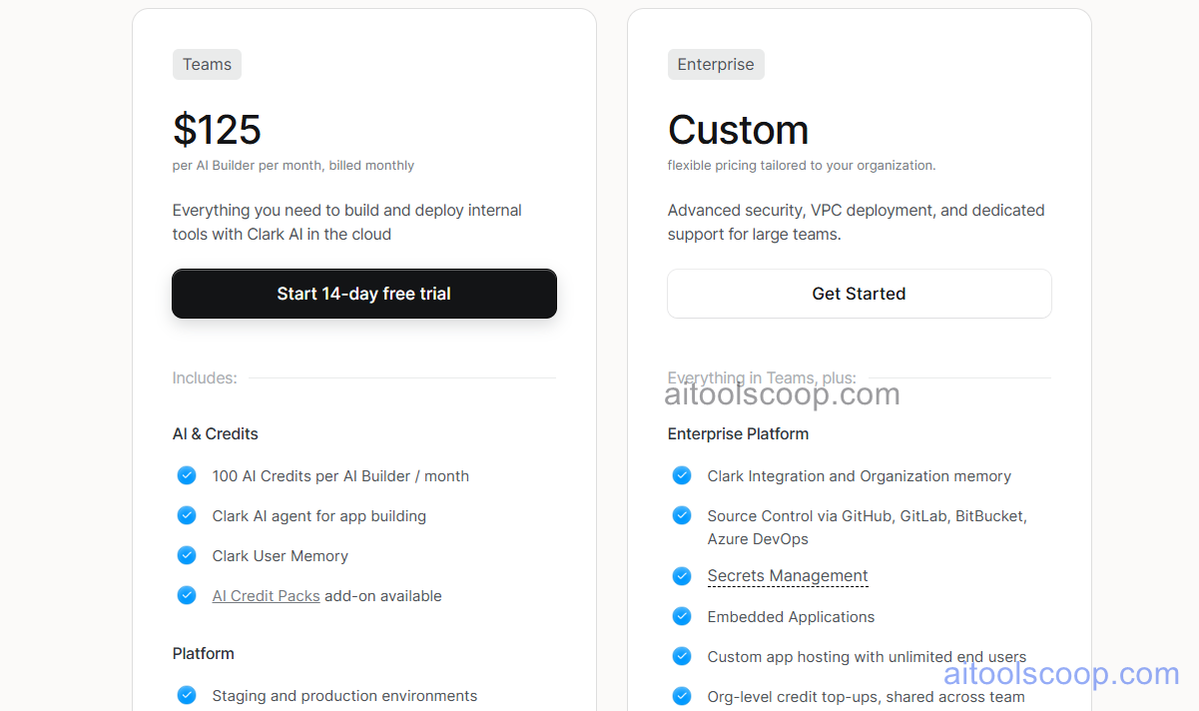Click the Secrets Management underlined term
Screen dimensions: 1199x711
coord(788,576)
